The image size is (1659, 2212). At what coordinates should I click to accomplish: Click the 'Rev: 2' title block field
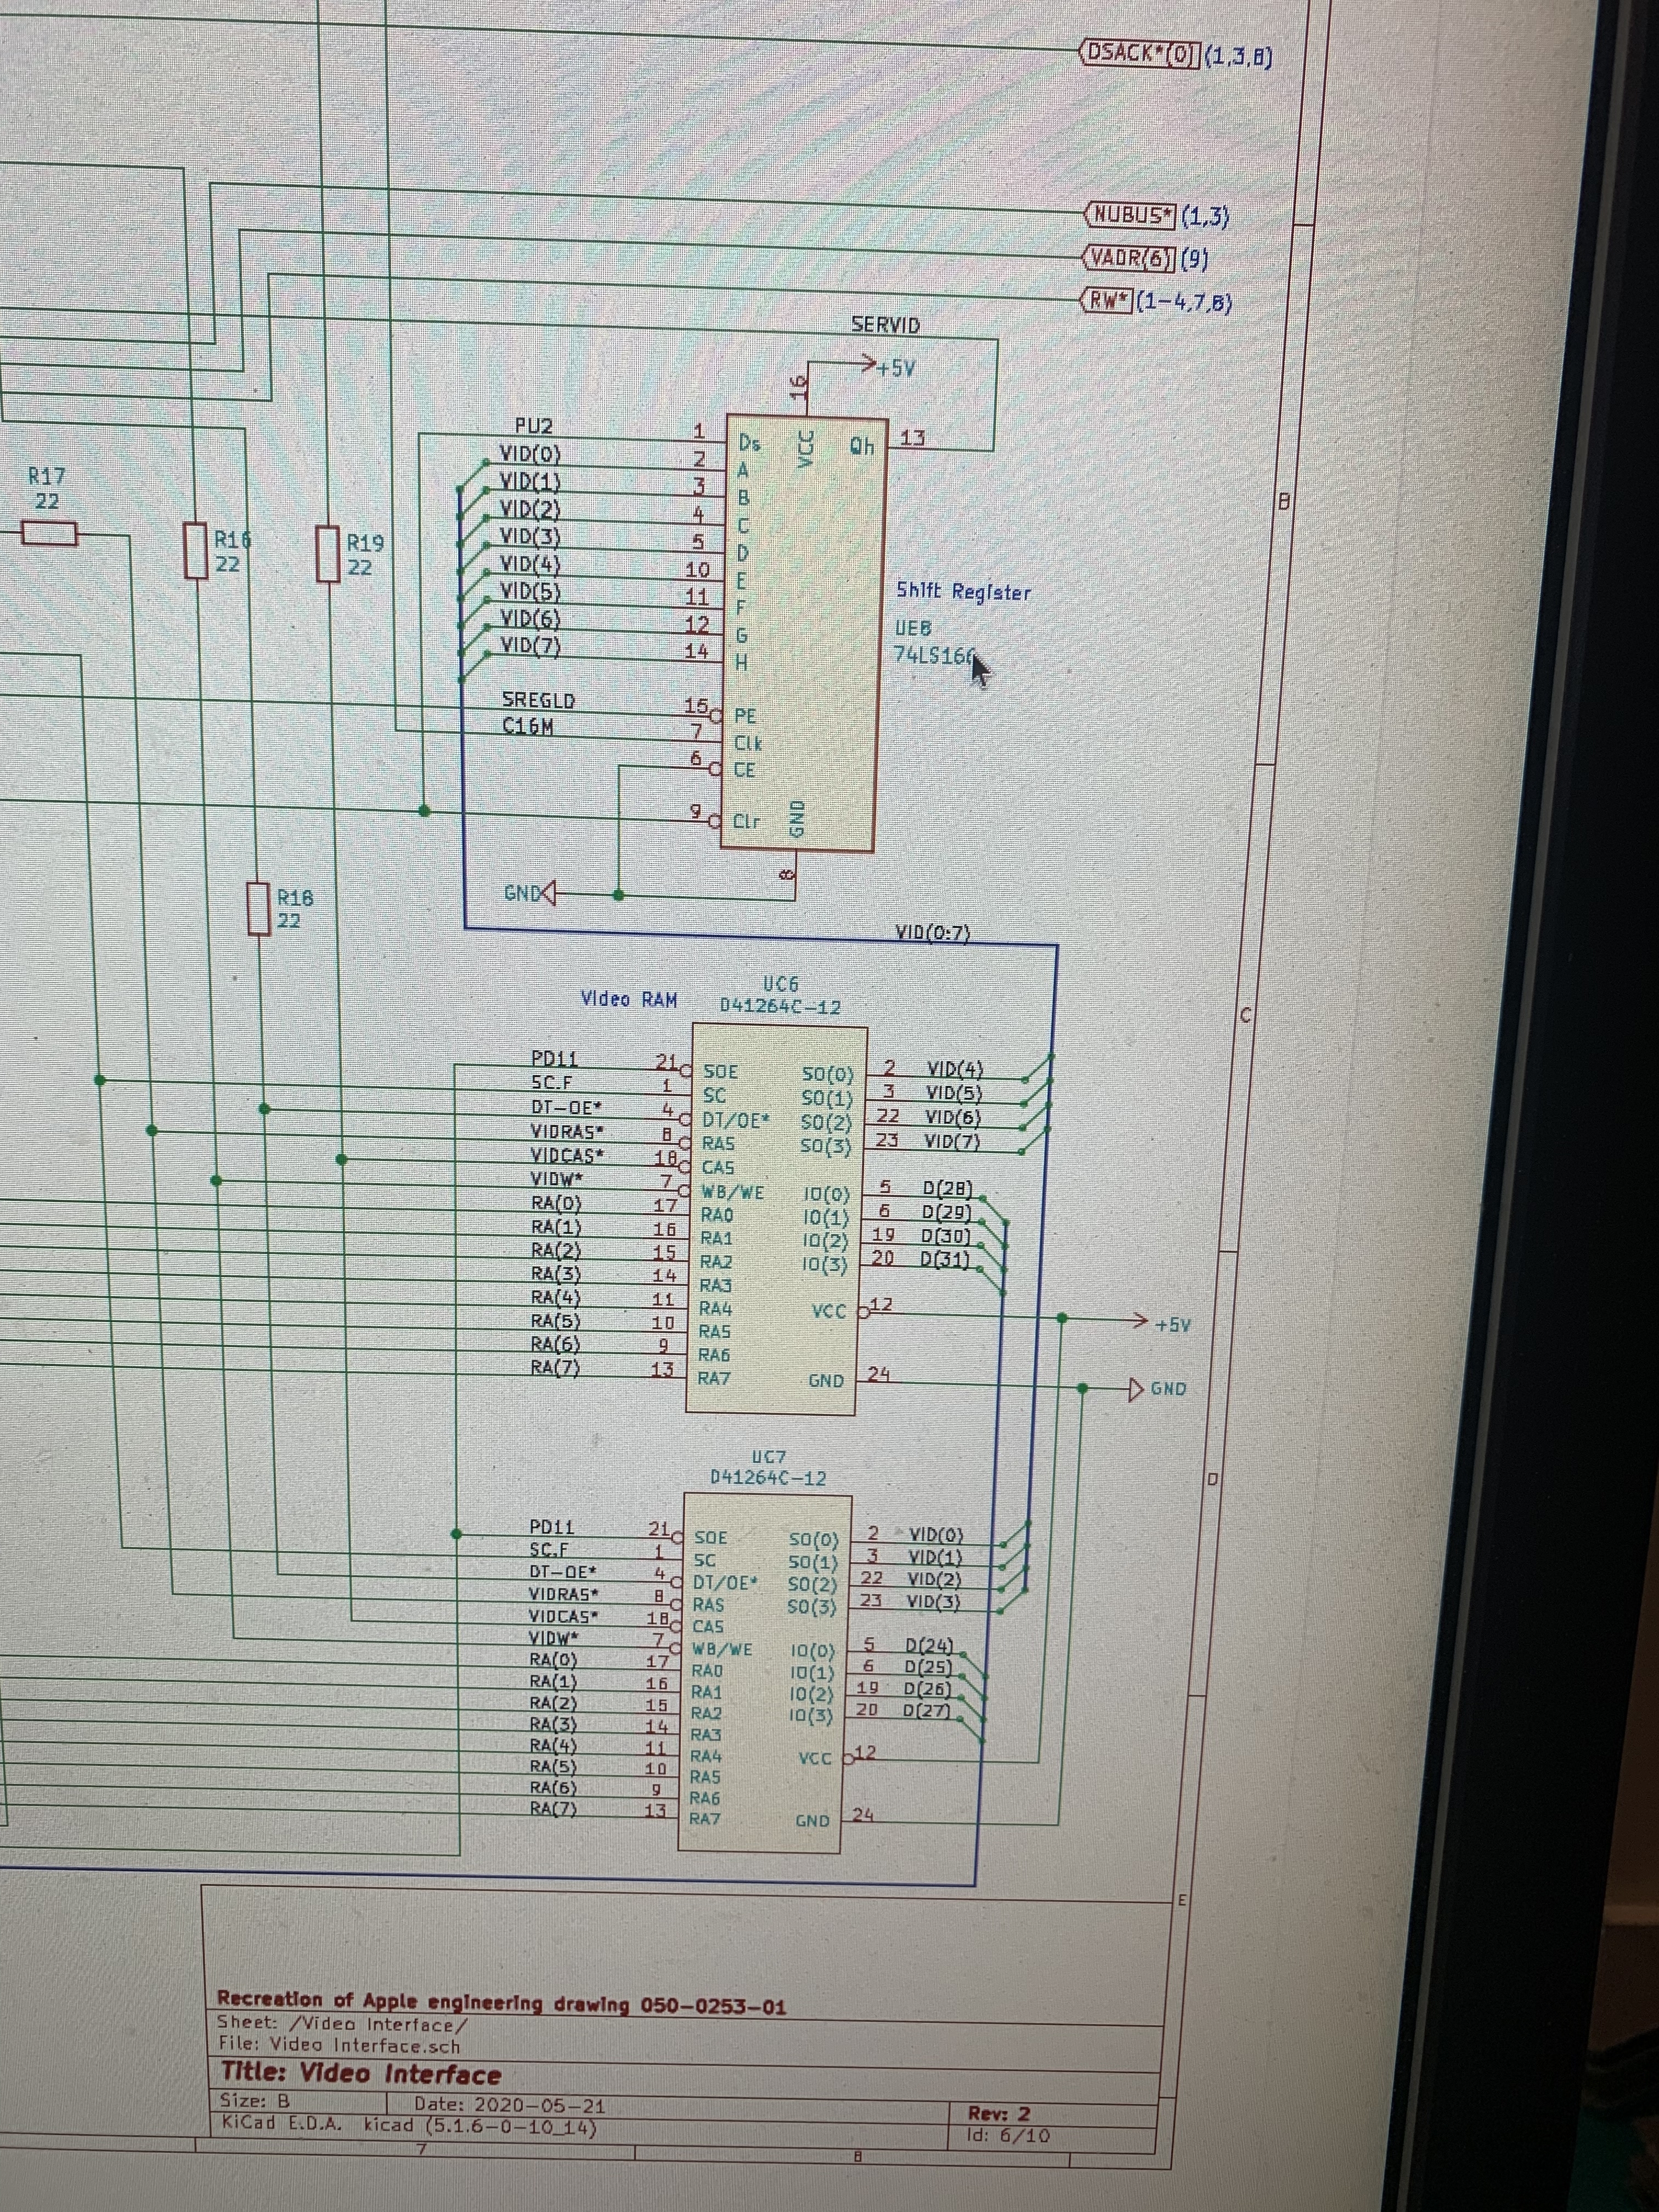(999, 2113)
